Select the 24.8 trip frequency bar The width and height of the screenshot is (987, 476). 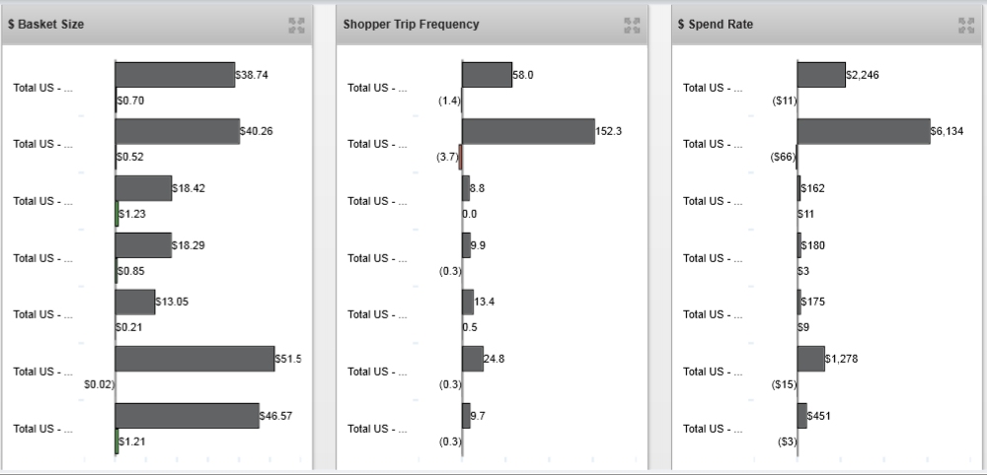473,359
